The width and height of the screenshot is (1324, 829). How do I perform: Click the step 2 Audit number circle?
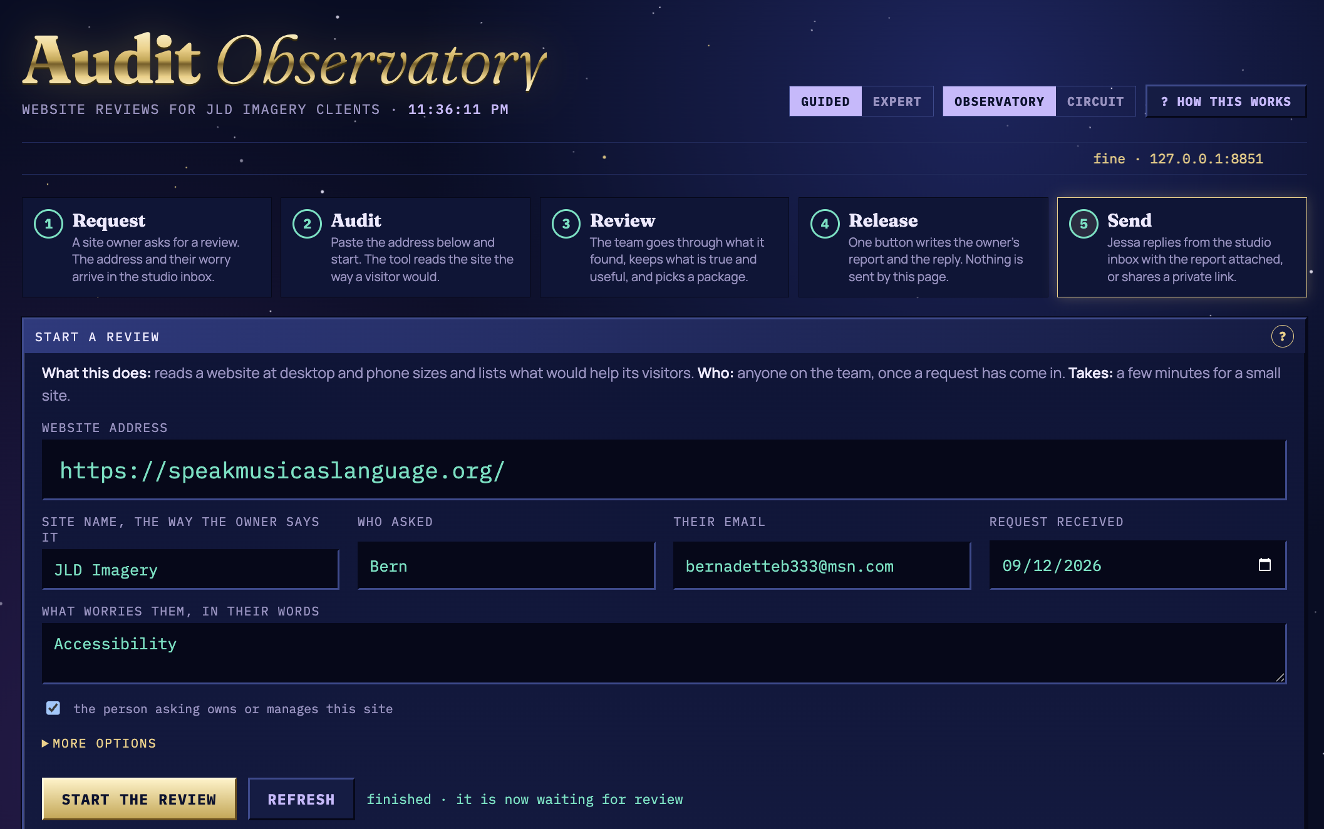click(307, 224)
